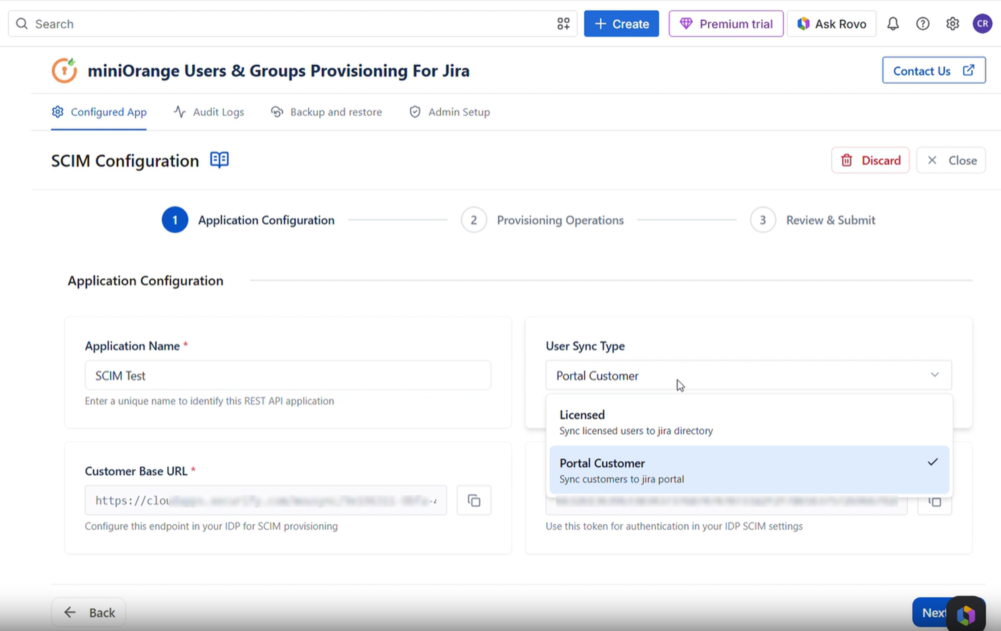This screenshot has width=1001, height=631.
Task: Switch to the Configured App tab
Action: click(x=99, y=112)
